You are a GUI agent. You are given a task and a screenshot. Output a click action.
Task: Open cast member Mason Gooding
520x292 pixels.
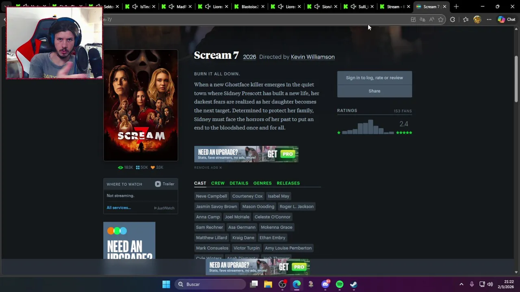[258, 207]
